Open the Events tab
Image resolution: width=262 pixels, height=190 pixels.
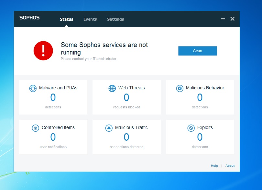(90, 19)
